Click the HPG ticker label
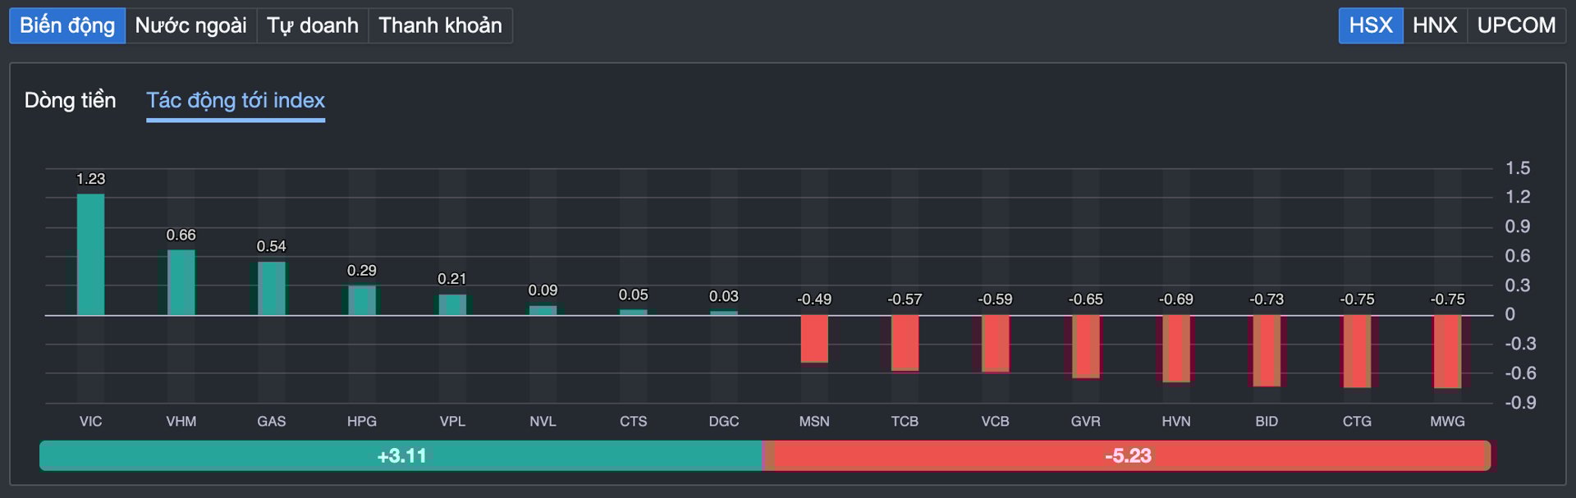The height and width of the screenshot is (498, 1576). point(362,421)
